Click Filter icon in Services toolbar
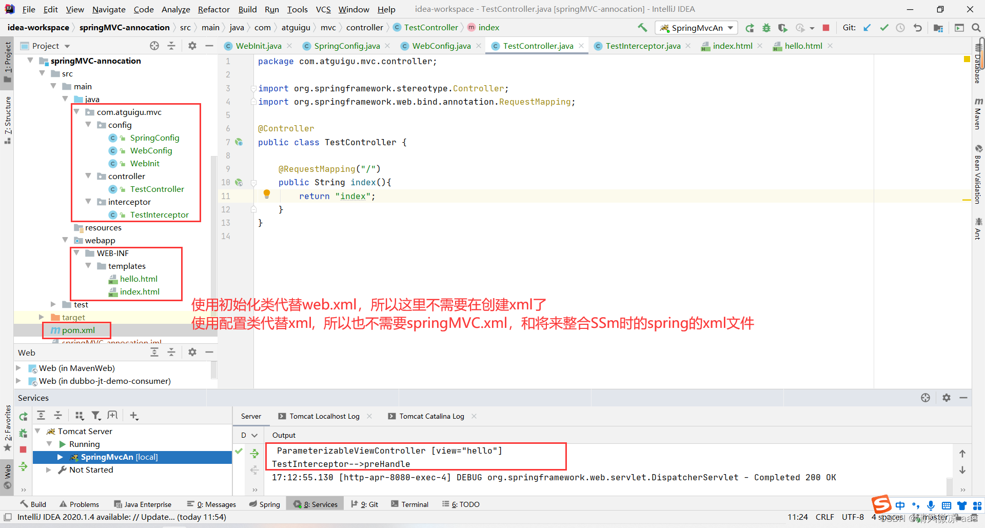The width and height of the screenshot is (985, 528). (x=96, y=416)
